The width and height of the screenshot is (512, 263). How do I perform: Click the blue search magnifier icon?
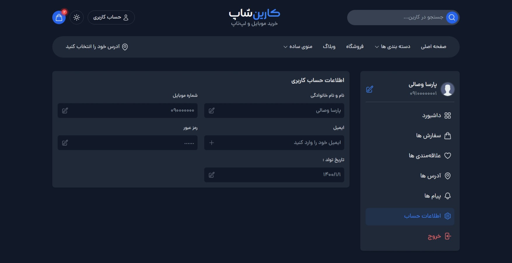point(452,17)
